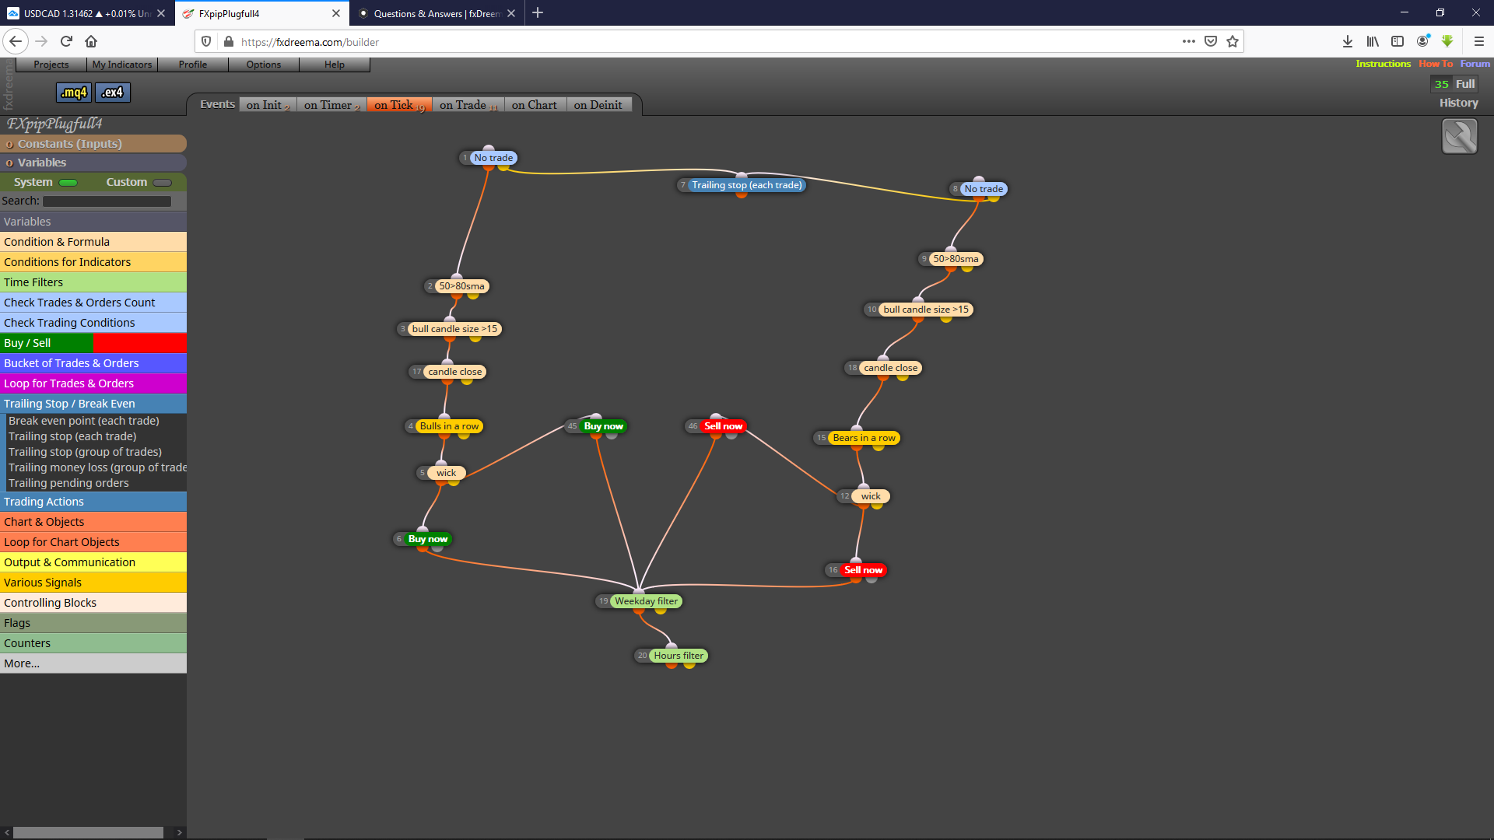Screen dimensions: 1494x840
Task: Expand Check Trading Conditions category
Action: click(x=93, y=323)
